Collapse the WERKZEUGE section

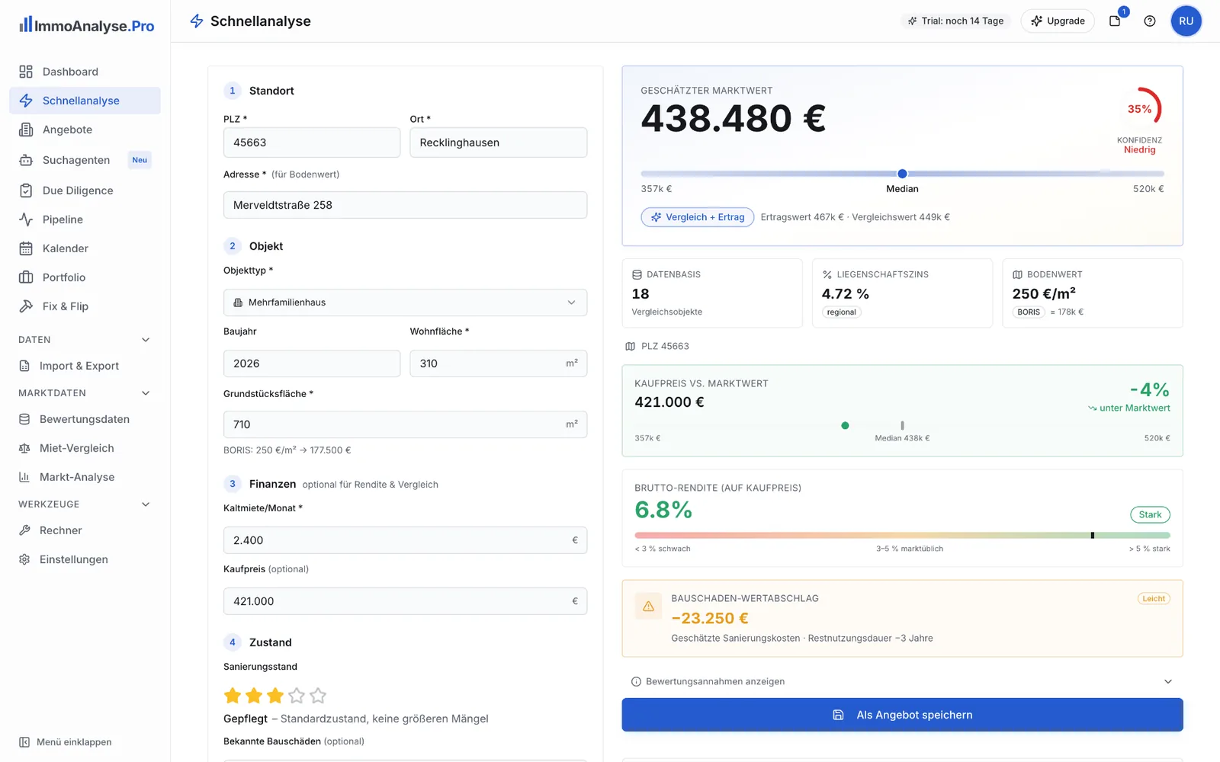tap(146, 504)
